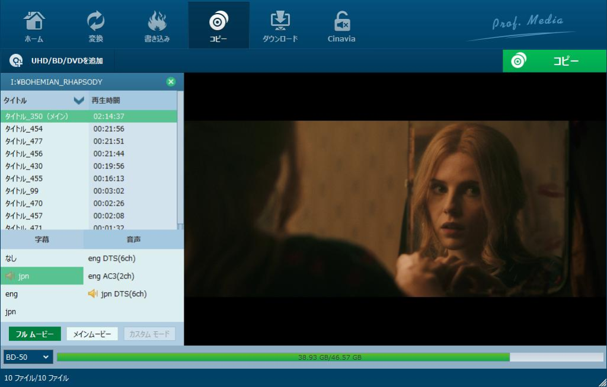This screenshot has width=607, height=387.
Task: Switch to the 変換 (Convert) module
Action: click(95, 24)
